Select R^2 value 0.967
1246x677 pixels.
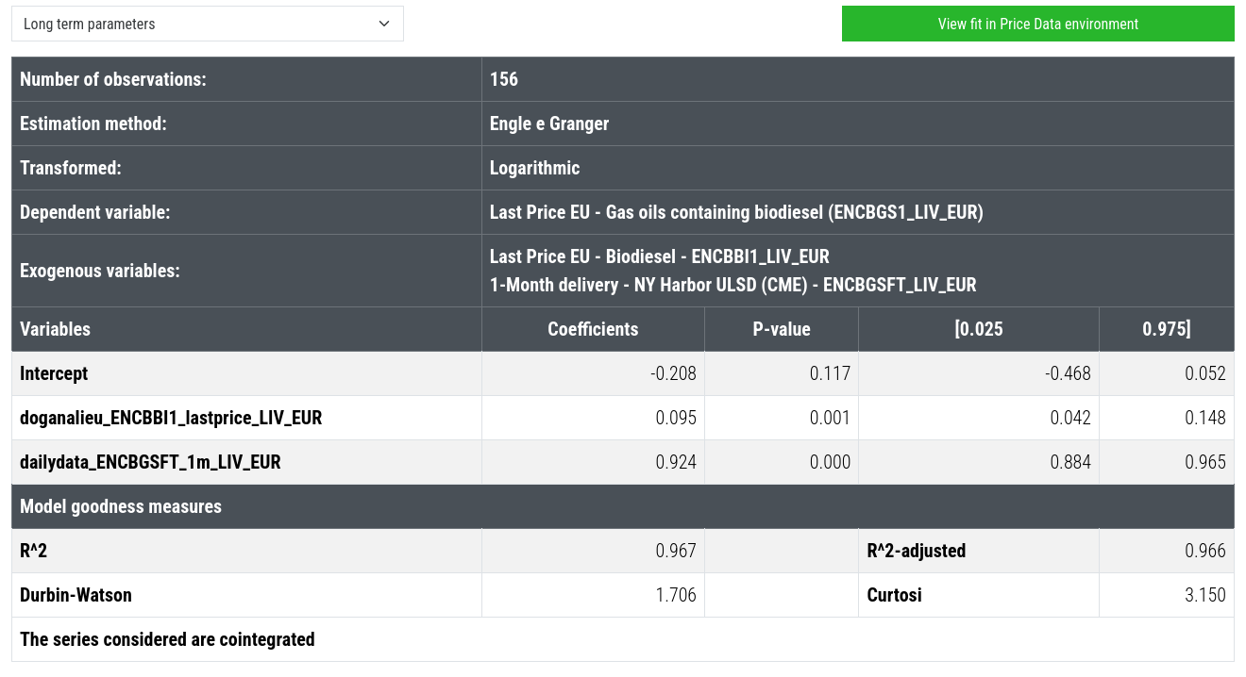pyautogui.click(x=676, y=551)
